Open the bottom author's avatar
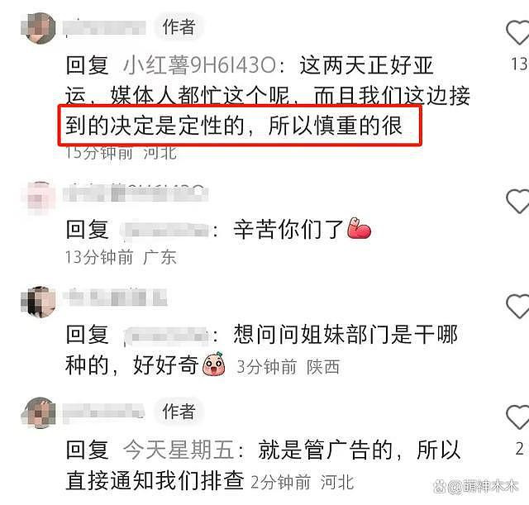 point(39,412)
